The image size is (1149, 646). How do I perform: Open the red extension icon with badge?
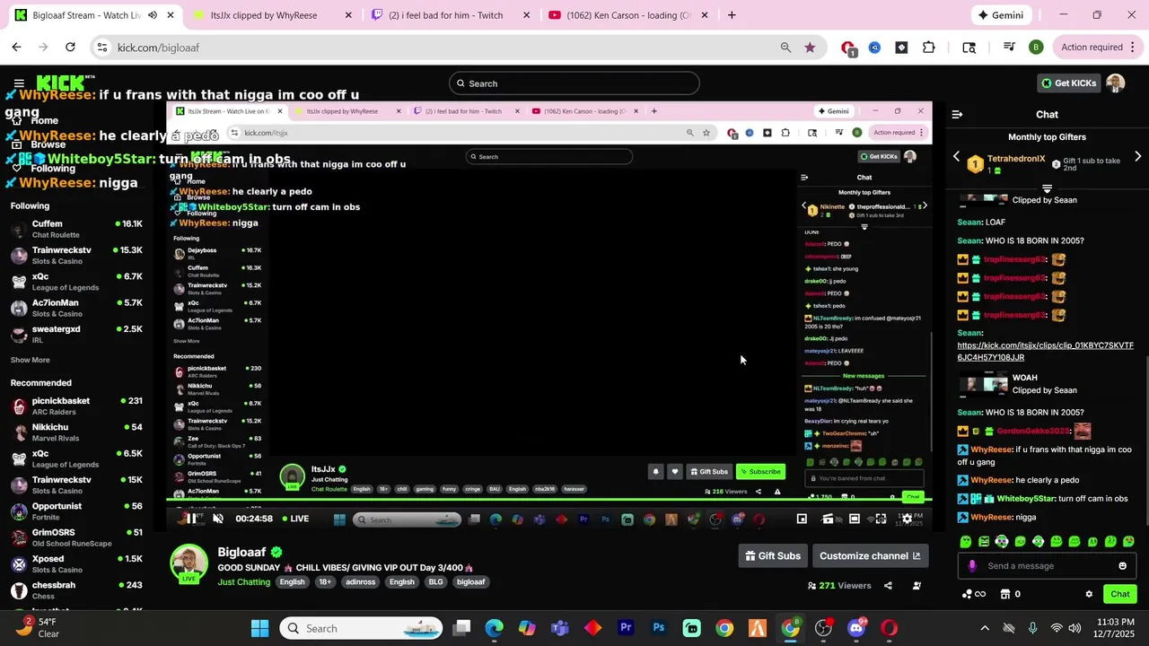(x=848, y=48)
